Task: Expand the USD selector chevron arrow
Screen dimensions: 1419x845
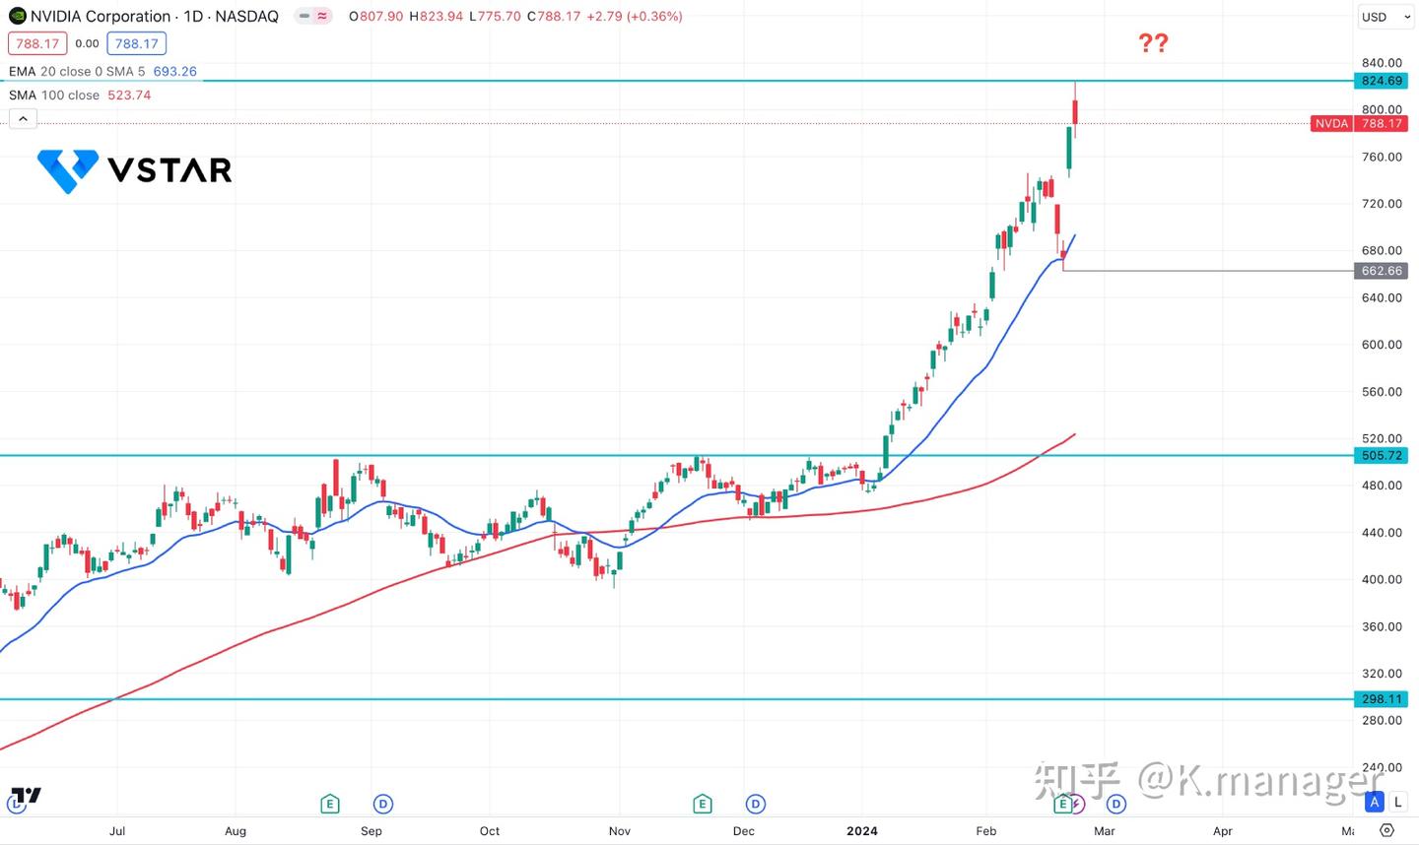Action: [x=1407, y=17]
